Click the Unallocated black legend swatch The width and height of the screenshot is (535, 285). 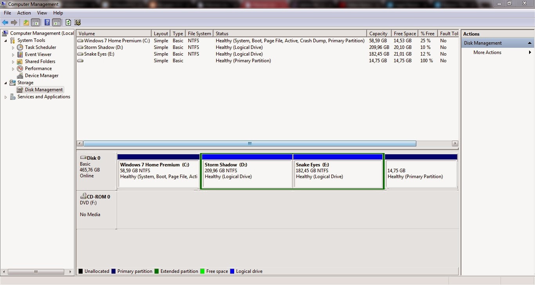point(81,271)
